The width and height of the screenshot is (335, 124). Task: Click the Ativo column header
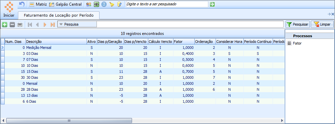[92, 42]
